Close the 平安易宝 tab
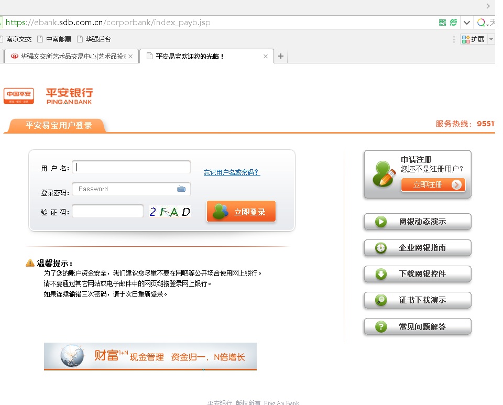This screenshot has height=405, width=503. click(266, 57)
